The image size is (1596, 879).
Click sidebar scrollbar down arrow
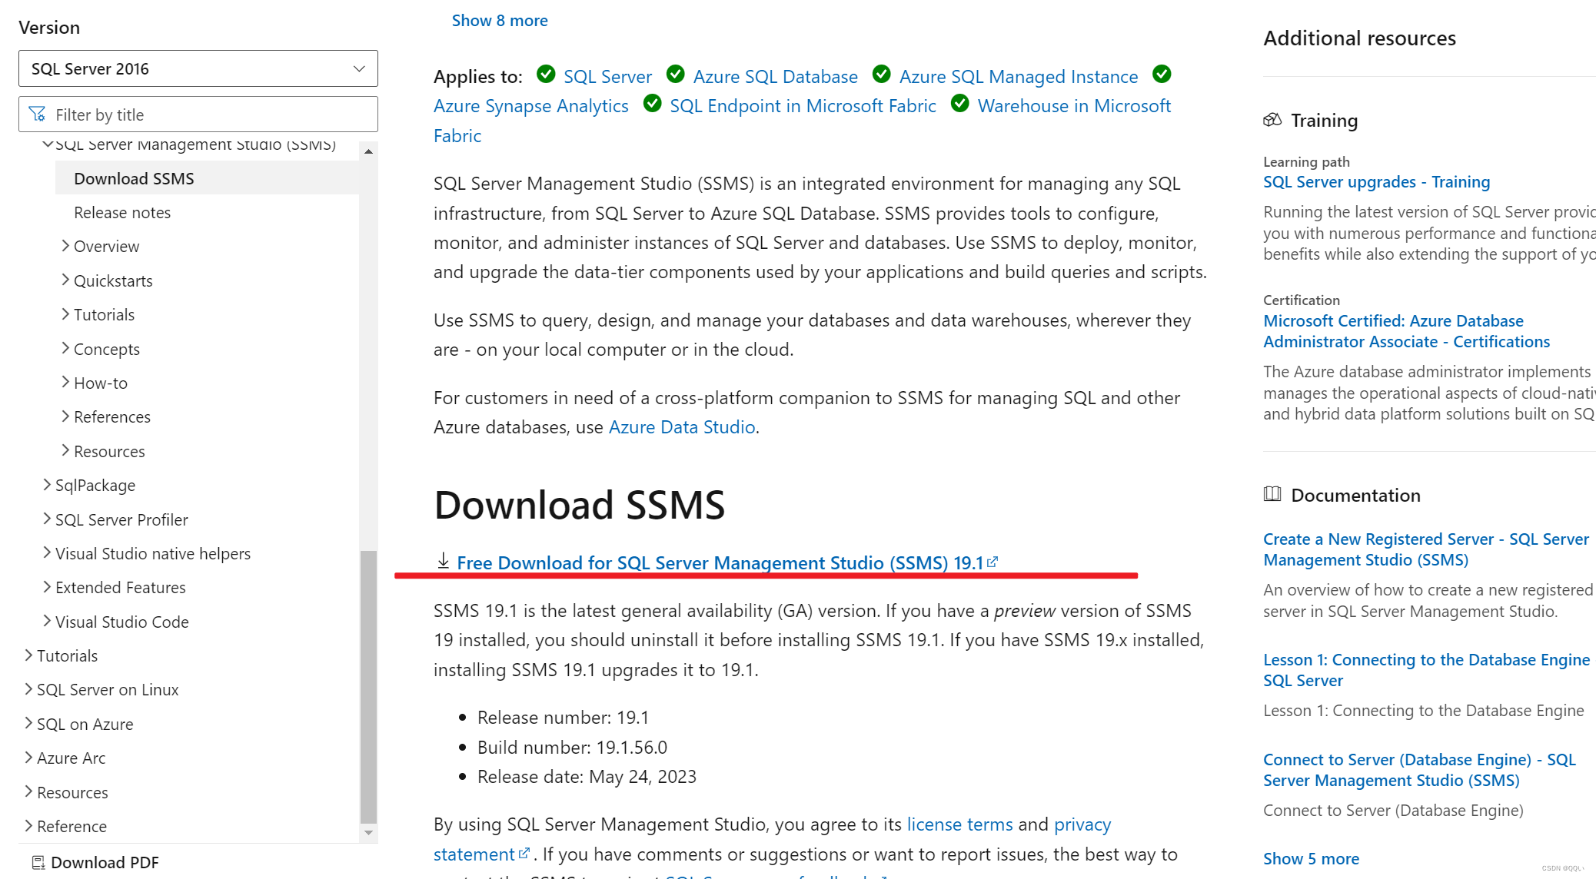pyautogui.click(x=368, y=833)
